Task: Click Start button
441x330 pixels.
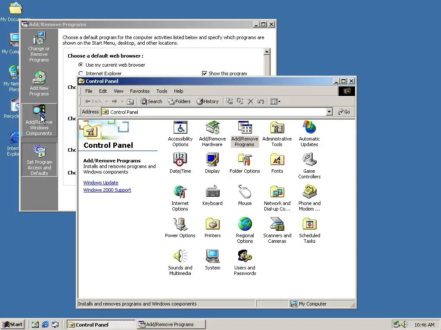Action: [x=12, y=324]
